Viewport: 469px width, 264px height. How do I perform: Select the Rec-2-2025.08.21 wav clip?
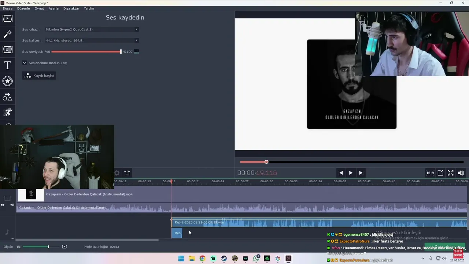point(319,223)
